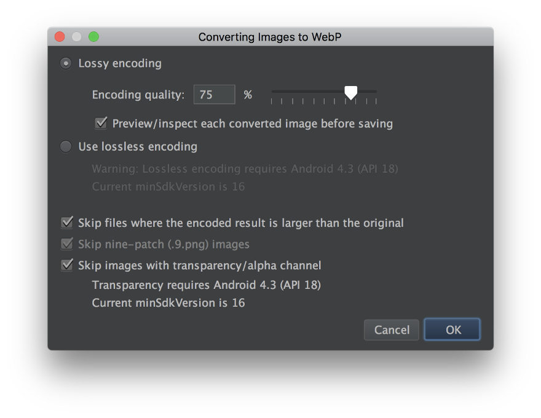This screenshot has height=418, width=541.
Task: Click the encoding quality slider thumb
Action: click(x=350, y=93)
